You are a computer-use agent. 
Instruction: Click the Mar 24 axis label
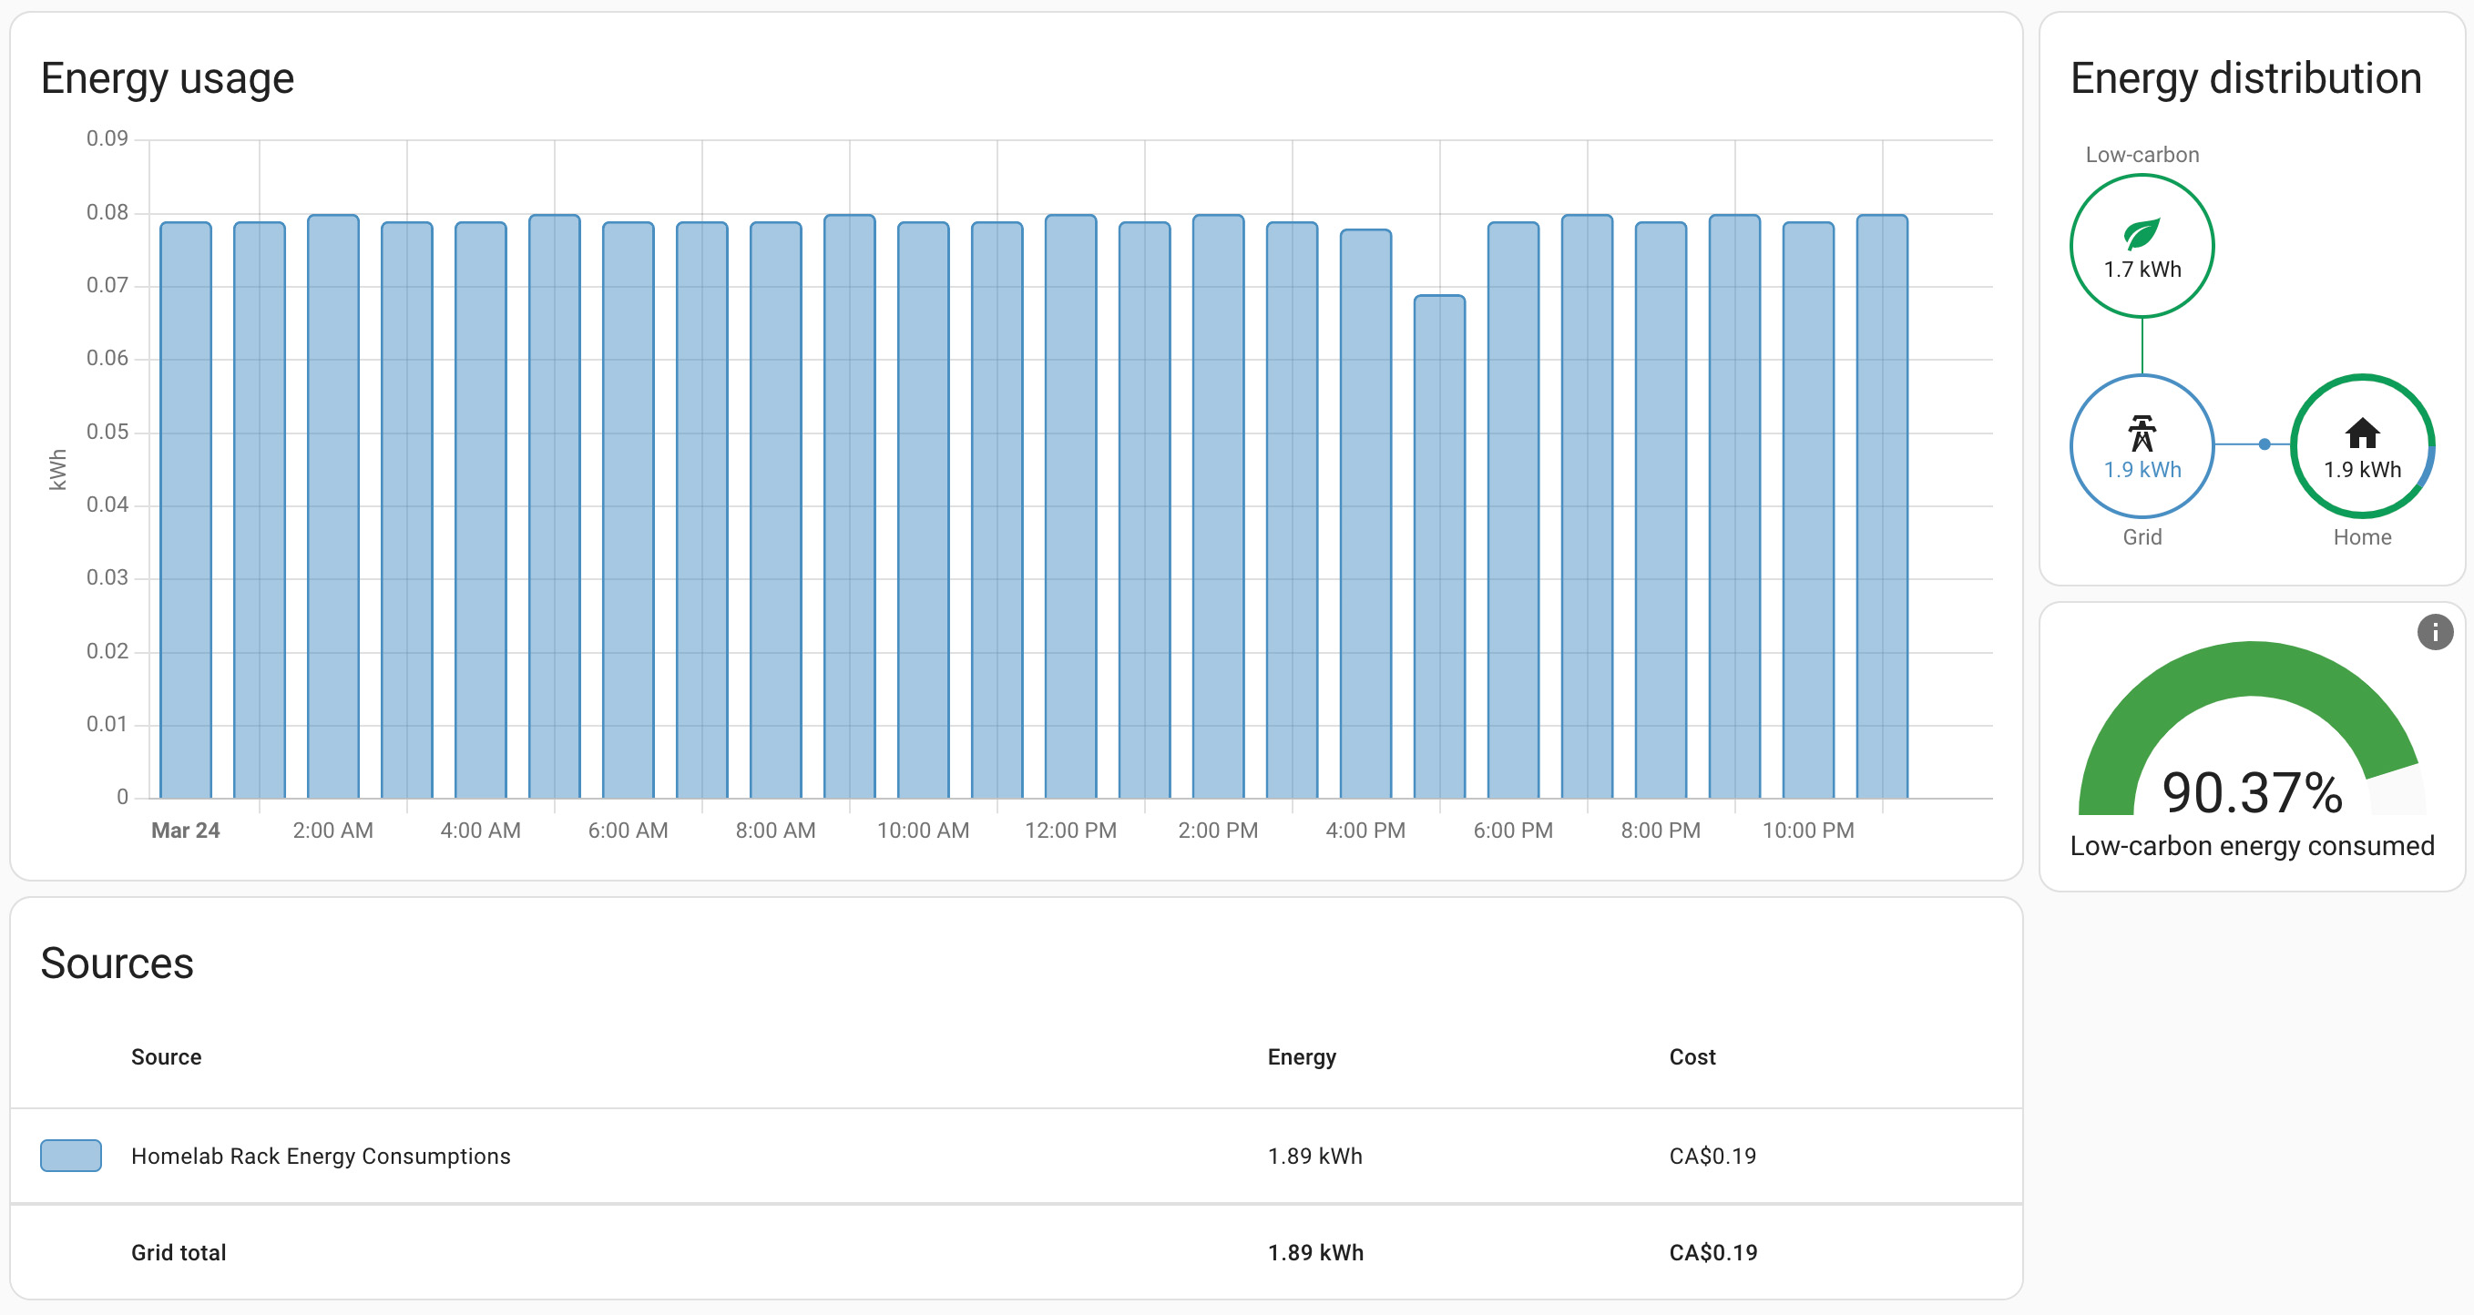click(185, 831)
